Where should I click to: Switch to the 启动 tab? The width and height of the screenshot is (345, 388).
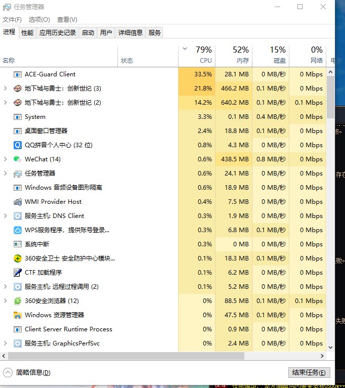click(x=88, y=33)
